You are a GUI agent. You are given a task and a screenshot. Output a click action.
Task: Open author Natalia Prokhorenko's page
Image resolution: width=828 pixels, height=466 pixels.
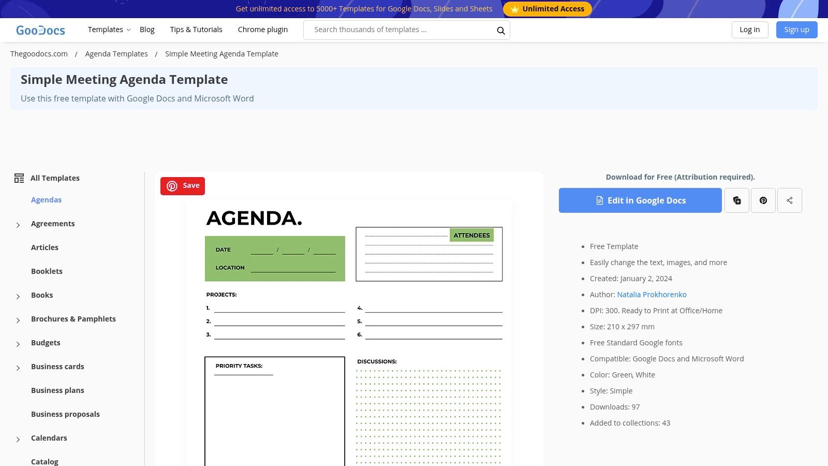point(652,295)
